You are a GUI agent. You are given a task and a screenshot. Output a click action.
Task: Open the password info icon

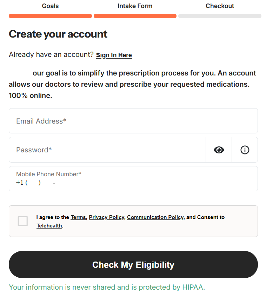(x=245, y=150)
